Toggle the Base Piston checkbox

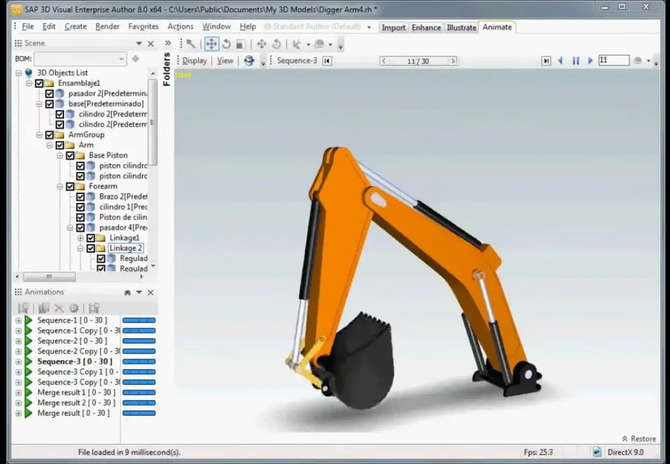[x=70, y=155]
